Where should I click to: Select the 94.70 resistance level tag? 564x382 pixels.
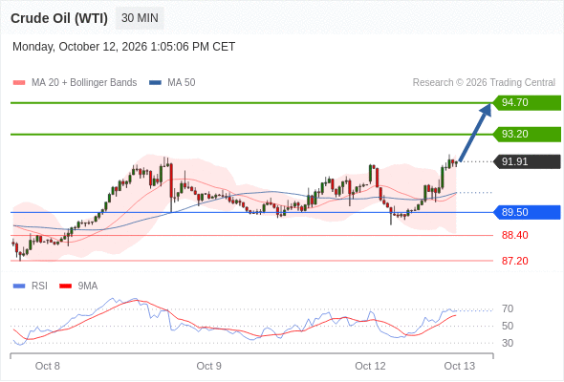click(527, 103)
